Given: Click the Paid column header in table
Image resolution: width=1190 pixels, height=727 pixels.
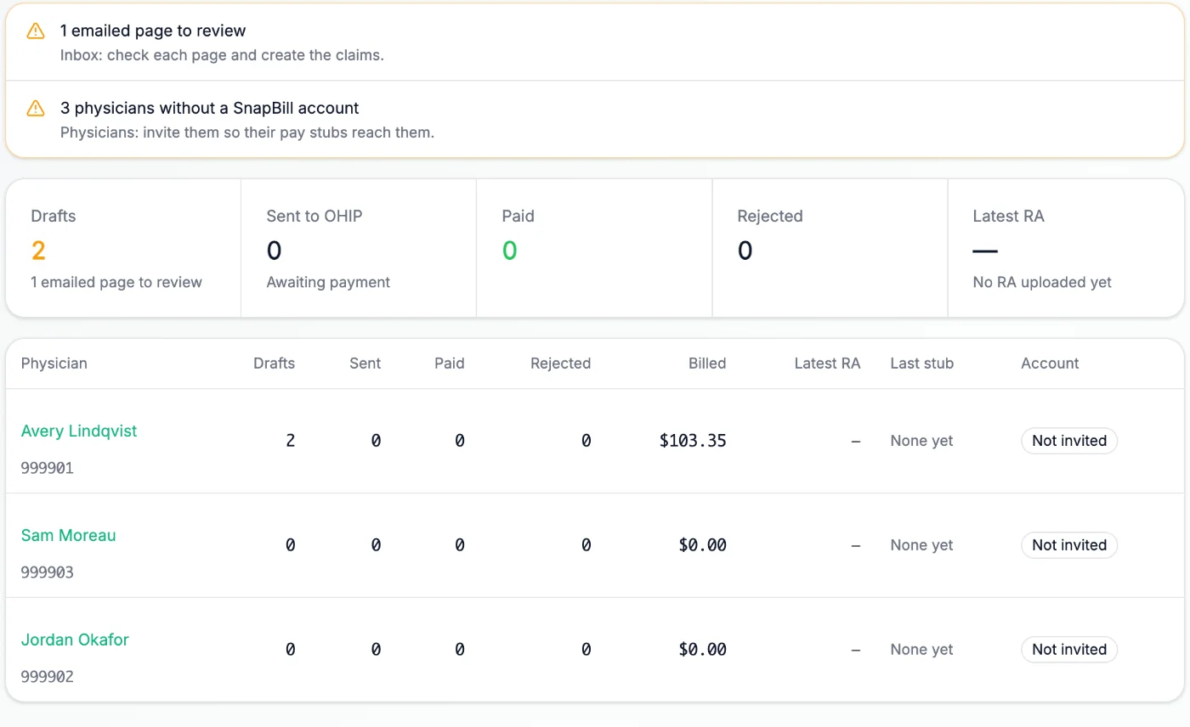Looking at the screenshot, I should [450, 363].
